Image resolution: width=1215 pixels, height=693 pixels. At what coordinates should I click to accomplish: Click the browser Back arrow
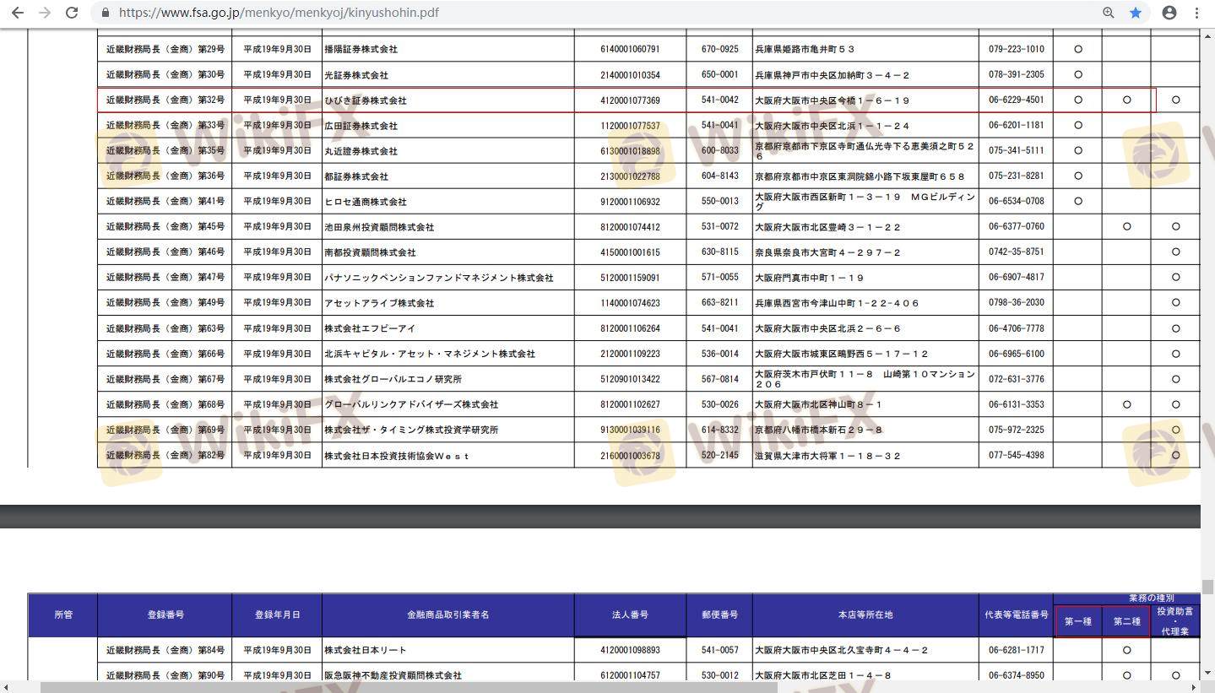coord(17,13)
